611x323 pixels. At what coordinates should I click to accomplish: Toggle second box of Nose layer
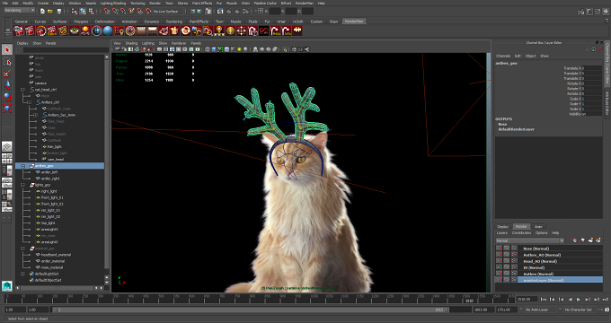pyautogui.click(x=507, y=249)
